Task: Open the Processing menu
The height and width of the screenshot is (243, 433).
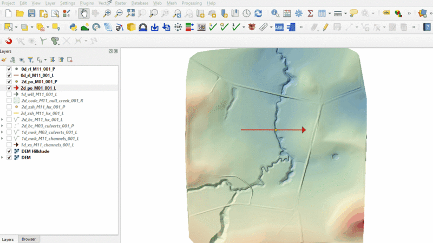Action: pyautogui.click(x=192, y=3)
